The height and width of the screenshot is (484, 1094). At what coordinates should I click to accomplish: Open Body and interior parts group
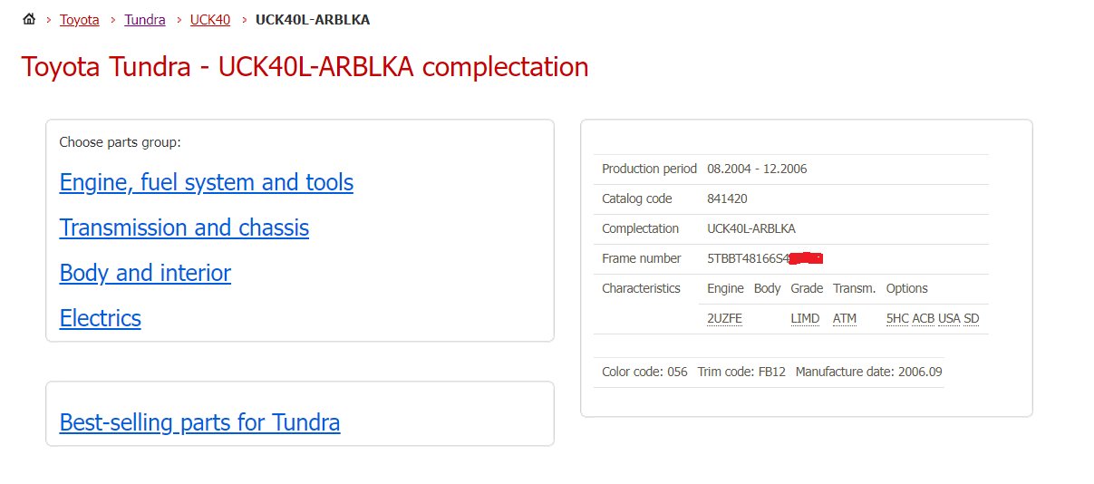coord(145,273)
